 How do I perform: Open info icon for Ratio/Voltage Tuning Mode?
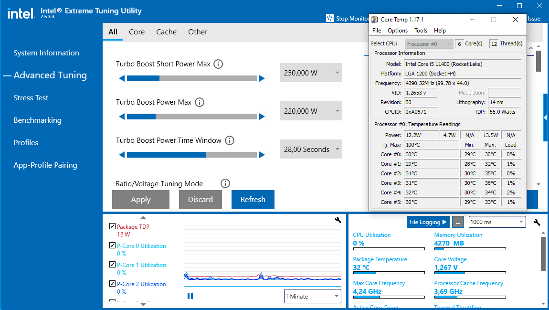tap(225, 183)
